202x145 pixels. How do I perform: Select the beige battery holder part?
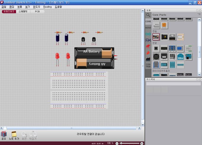pos(181,37)
